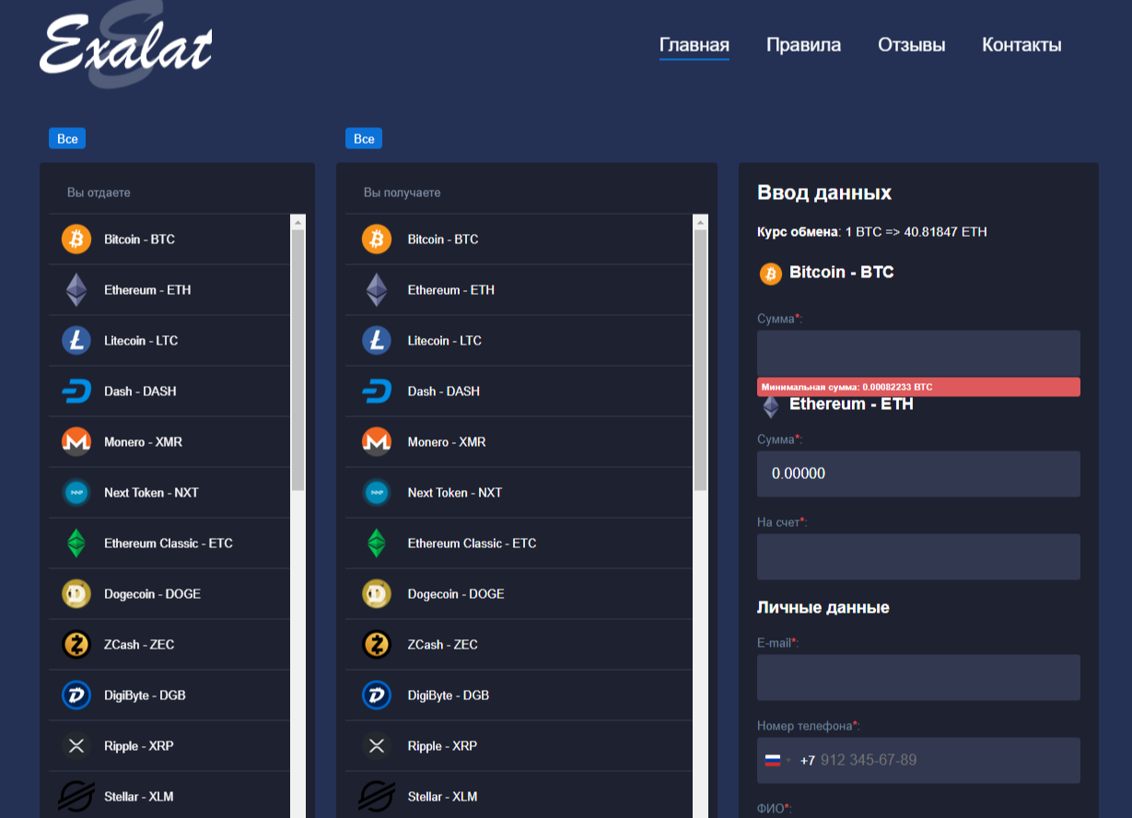This screenshot has height=818, width=1132.
Task: Click the Dogecoin icon in 'Вы получаете' list
Action: click(x=377, y=594)
